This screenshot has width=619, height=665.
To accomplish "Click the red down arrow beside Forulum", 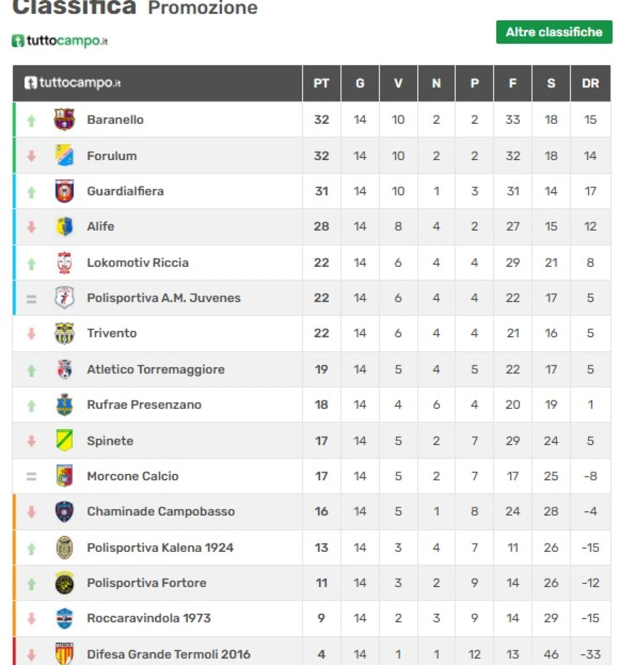I will 31,156.
